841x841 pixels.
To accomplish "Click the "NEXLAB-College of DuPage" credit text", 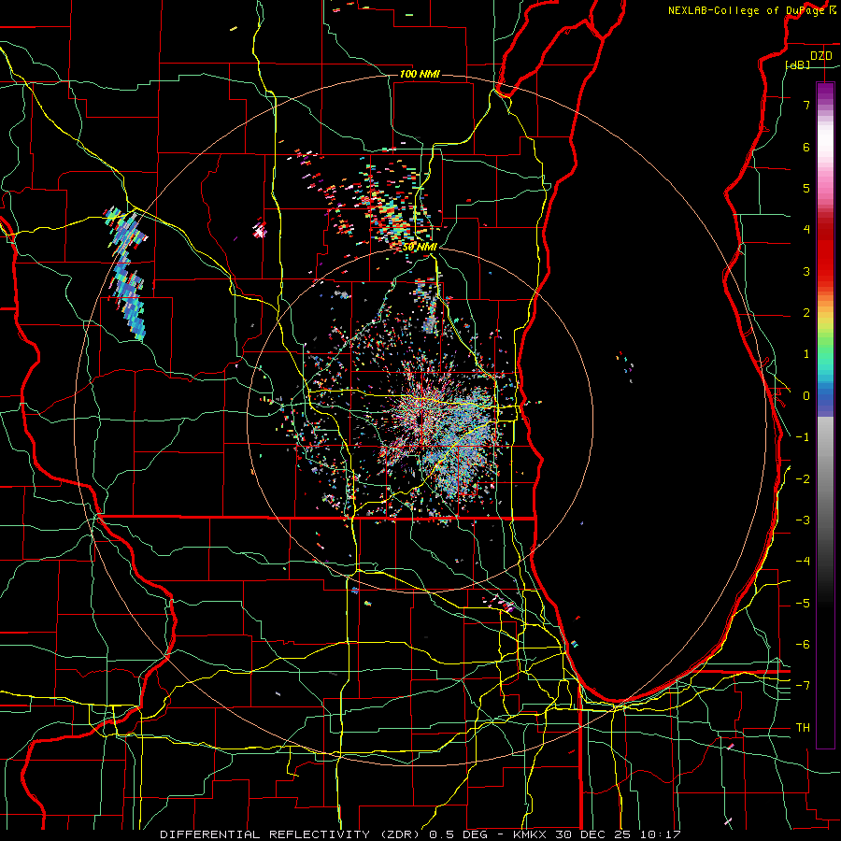I will click(x=746, y=10).
